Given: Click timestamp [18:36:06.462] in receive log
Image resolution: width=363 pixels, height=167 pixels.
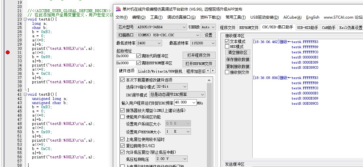Looking at the screenshot, I should (266, 42).
